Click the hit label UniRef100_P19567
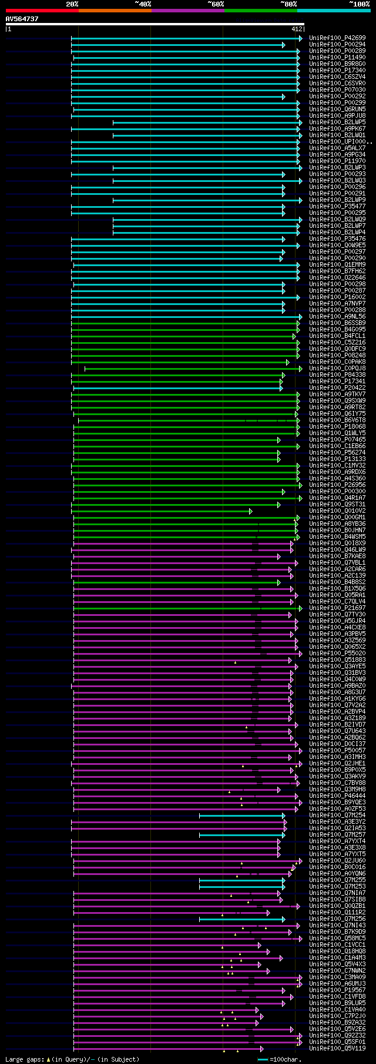376x1064 pixels. tap(337, 990)
